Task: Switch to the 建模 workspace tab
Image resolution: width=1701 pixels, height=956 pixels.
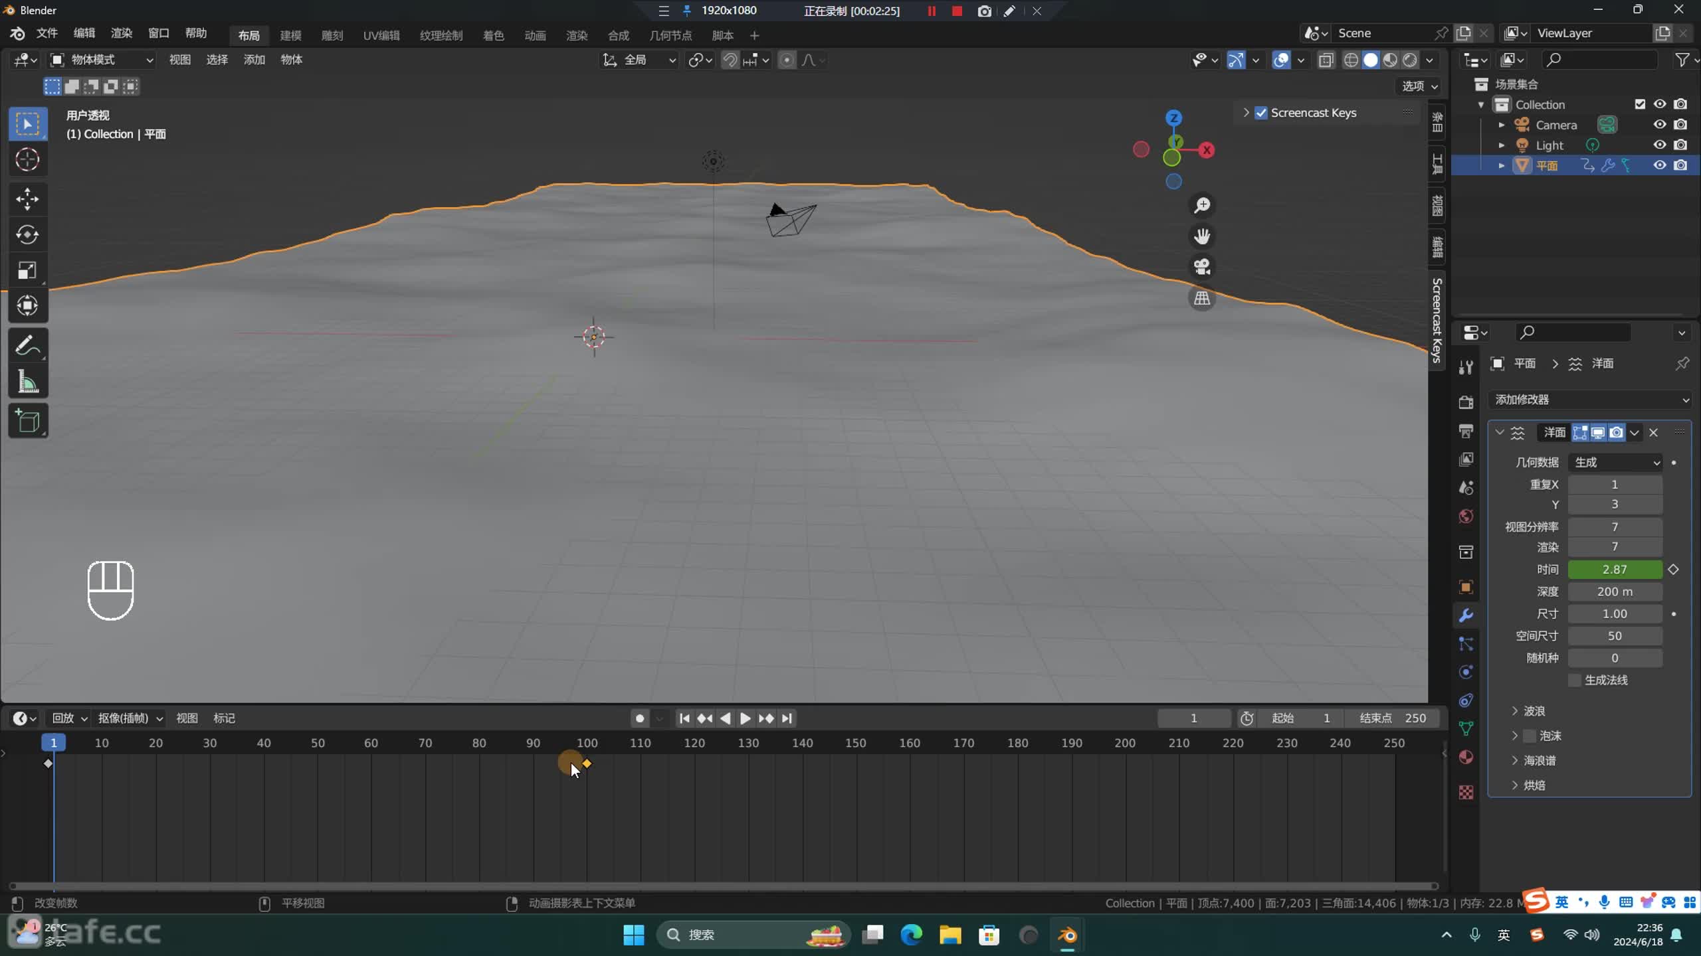Action: 290,35
